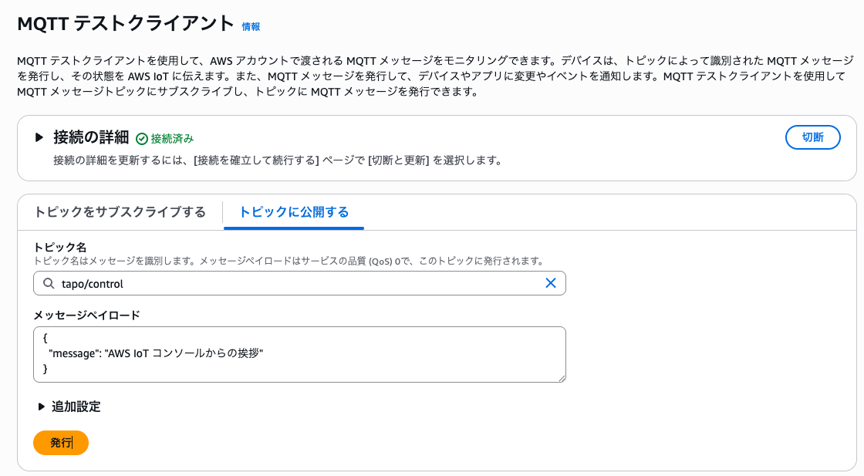Screen dimensions: 864x476
Task: Click the magnifier icon in topic name field
Action: [48, 283]
